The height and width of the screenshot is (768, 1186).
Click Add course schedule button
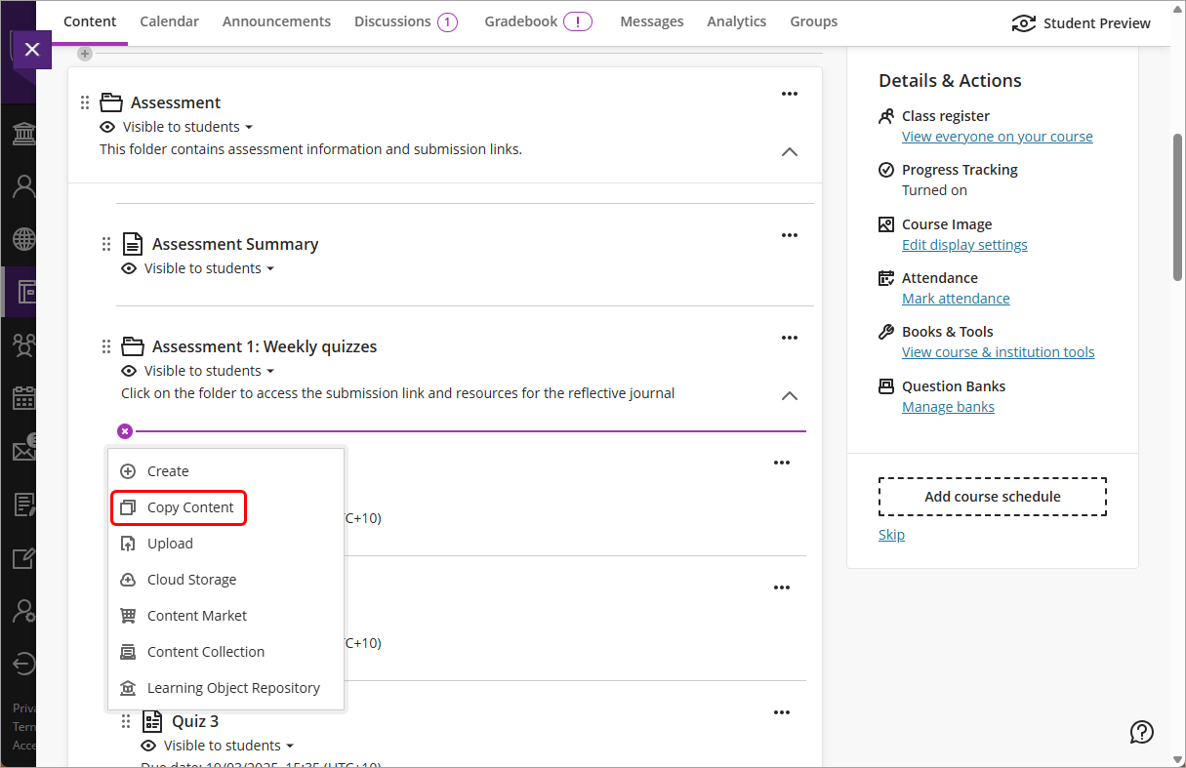coord(993,497)
